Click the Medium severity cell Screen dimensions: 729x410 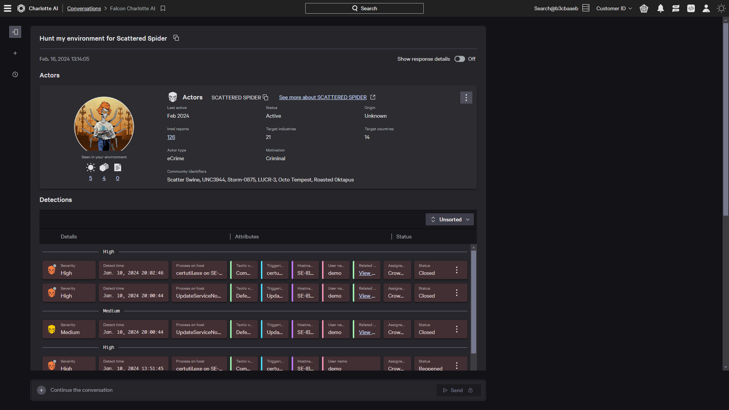tap(69, 329)
